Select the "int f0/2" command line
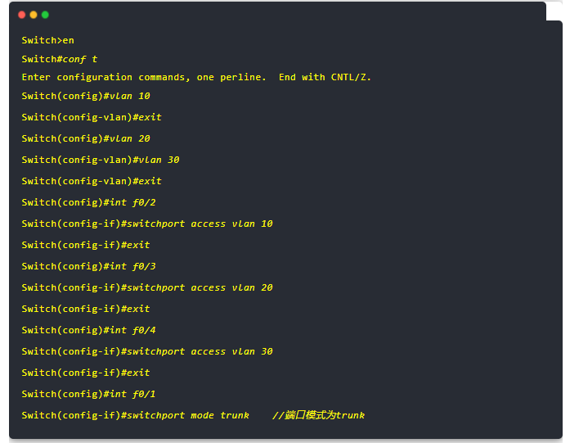570x443 pixels. pyautogui.click(x=88, y=202)
